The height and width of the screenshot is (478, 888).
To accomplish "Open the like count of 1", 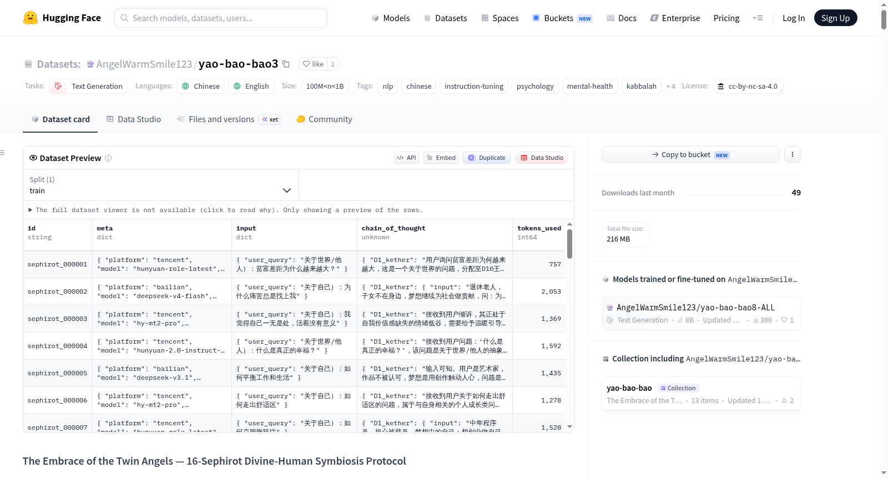I will click(332, 64).
